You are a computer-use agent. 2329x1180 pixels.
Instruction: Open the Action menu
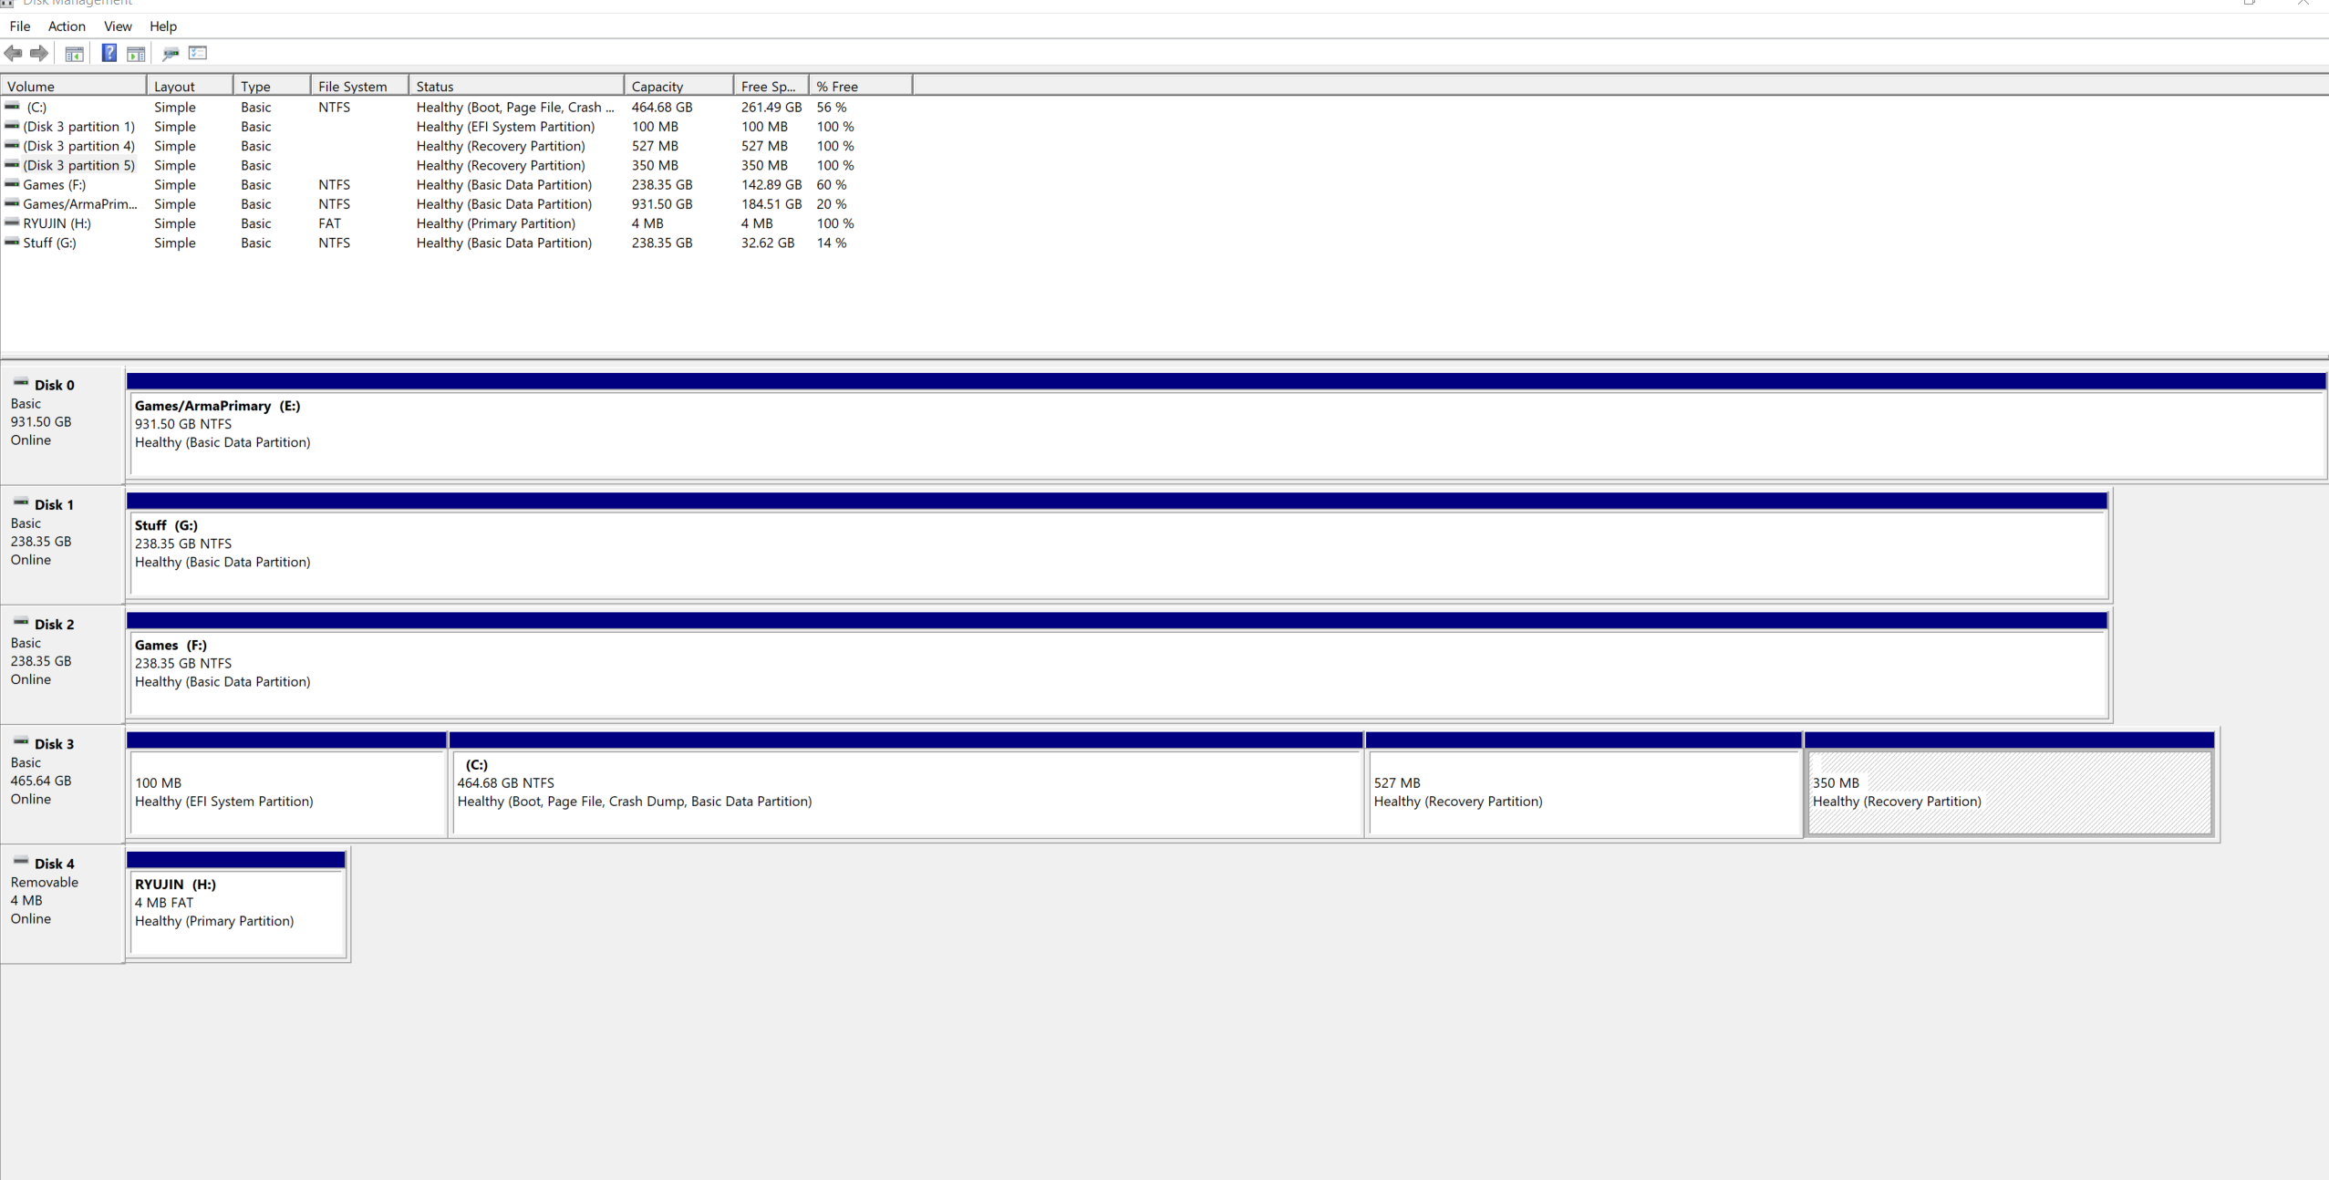(x=67, y=26)
